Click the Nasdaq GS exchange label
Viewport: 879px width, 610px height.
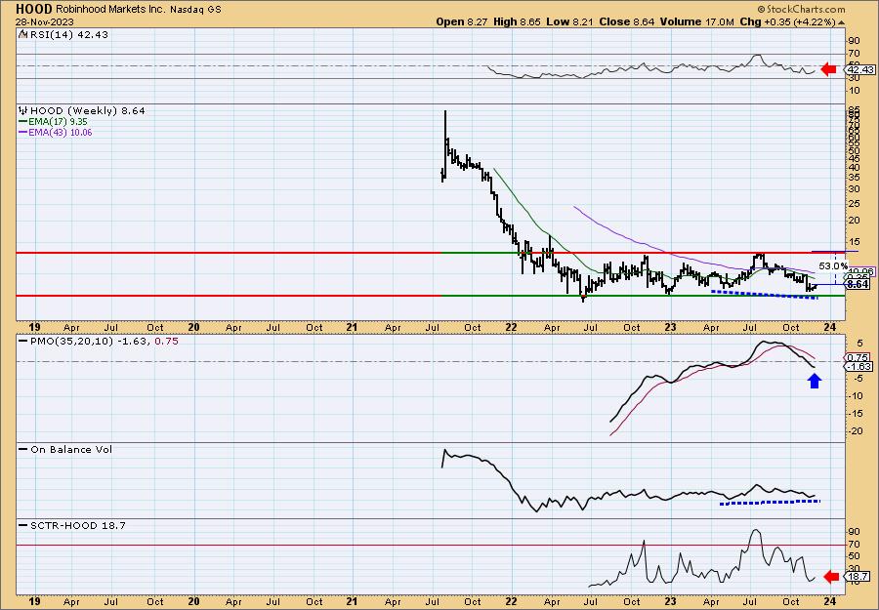(195, 10)
